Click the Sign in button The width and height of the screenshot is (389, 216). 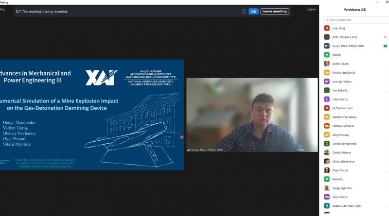(311, 9)
